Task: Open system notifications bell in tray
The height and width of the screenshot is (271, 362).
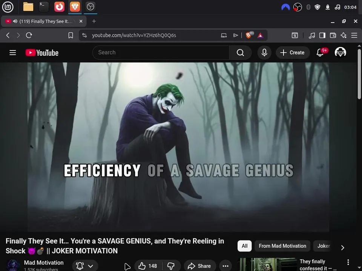Action: (328, 7)
